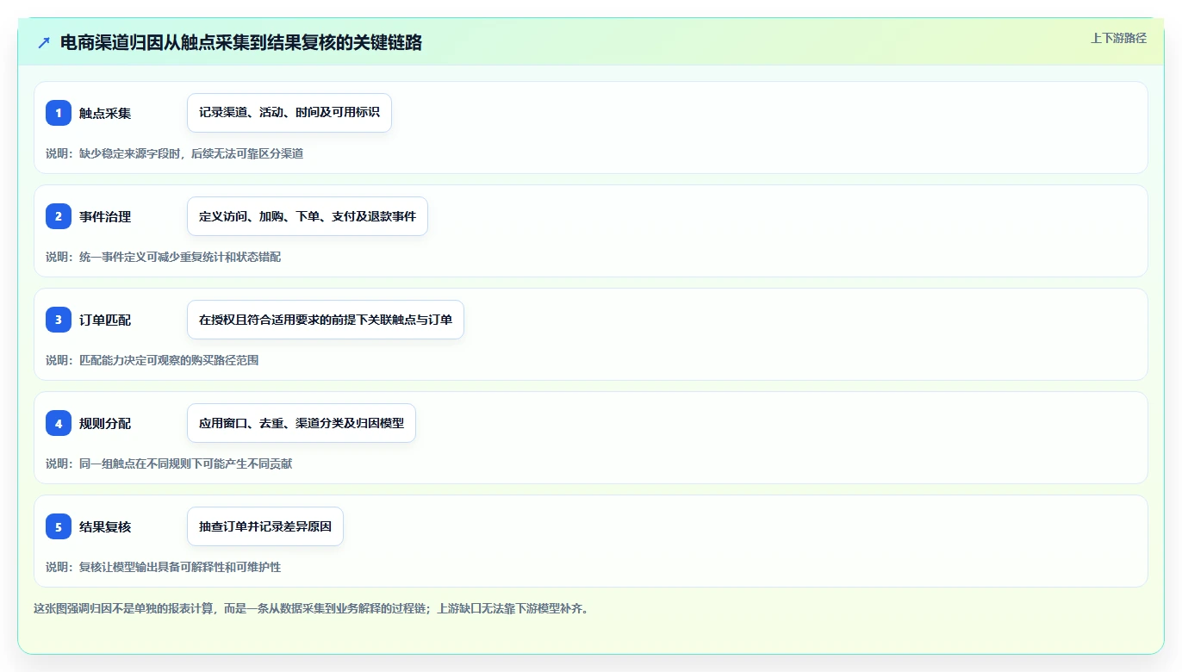Click the 抽查订单并记录差异原因 box

pyautogui.click(x=265, y=526)
